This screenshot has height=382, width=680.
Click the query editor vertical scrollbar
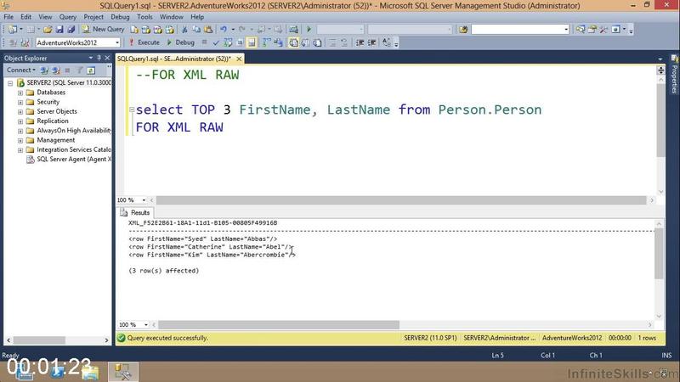pyautogui.click(x=660, y=121)
